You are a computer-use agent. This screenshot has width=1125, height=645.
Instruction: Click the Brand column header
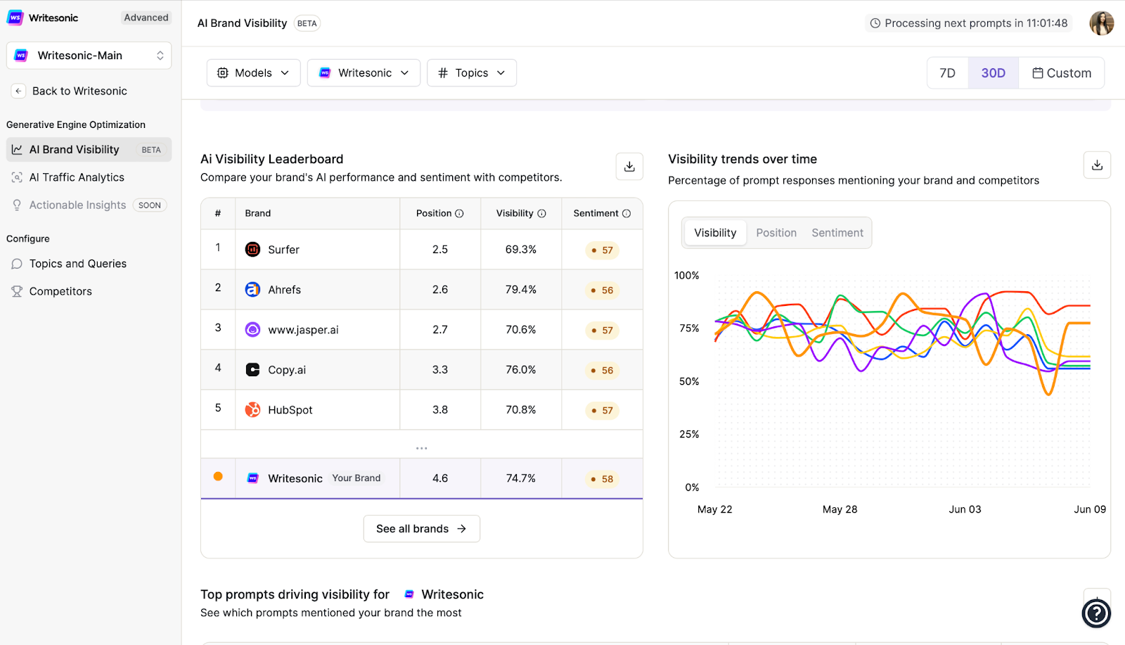pos(258,214)
